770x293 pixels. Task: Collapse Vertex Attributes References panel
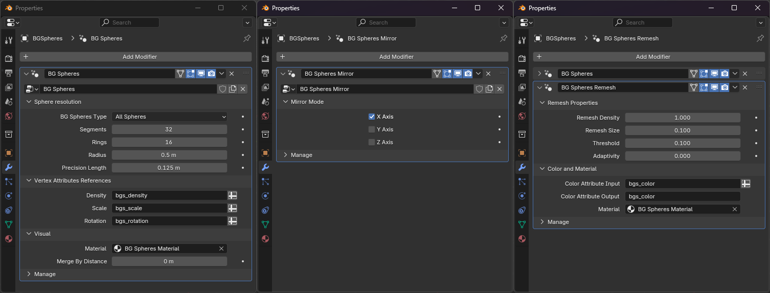[29, 181]
